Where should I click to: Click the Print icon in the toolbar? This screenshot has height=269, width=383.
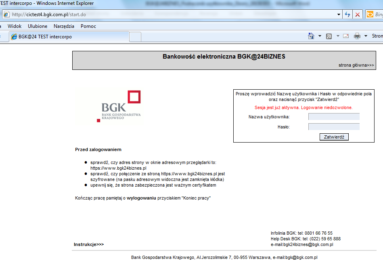click(357, 36)
